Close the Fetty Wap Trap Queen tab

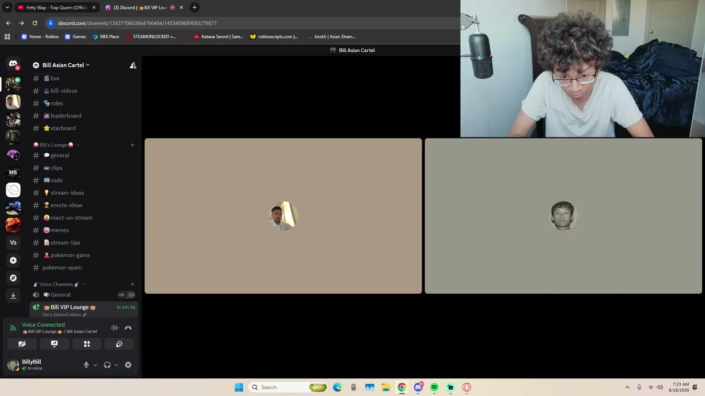coord(94,7)
